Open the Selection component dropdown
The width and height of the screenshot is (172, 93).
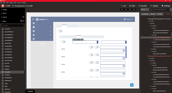pos(160,9)
